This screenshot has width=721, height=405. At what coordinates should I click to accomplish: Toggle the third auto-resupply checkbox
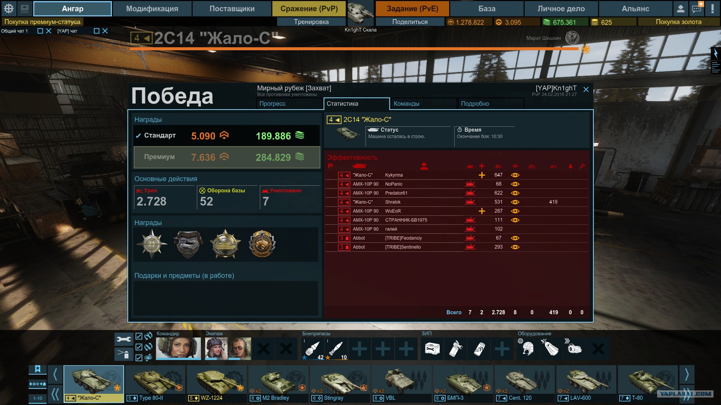click(x=139, y=358)
